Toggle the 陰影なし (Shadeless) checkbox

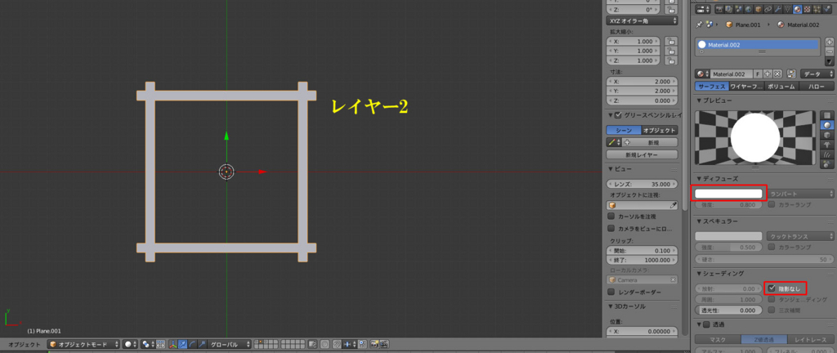click(x=772, y=288)
